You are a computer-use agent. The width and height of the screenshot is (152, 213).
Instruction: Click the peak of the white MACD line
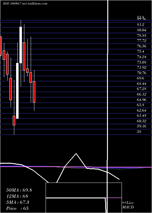pos(76,154)
